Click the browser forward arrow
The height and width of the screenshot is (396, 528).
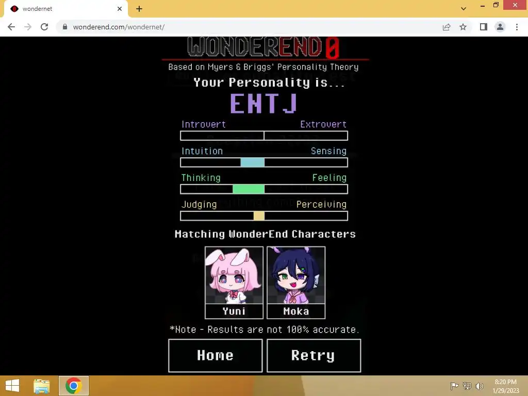click(28, 27)
